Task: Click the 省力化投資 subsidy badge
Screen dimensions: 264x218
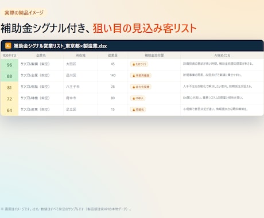Action: click(141, 87)
